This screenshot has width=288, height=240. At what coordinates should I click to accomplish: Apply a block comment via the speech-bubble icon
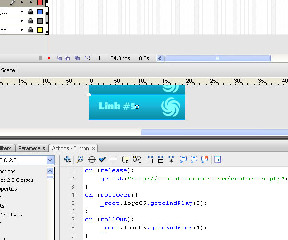pos(183,159)
